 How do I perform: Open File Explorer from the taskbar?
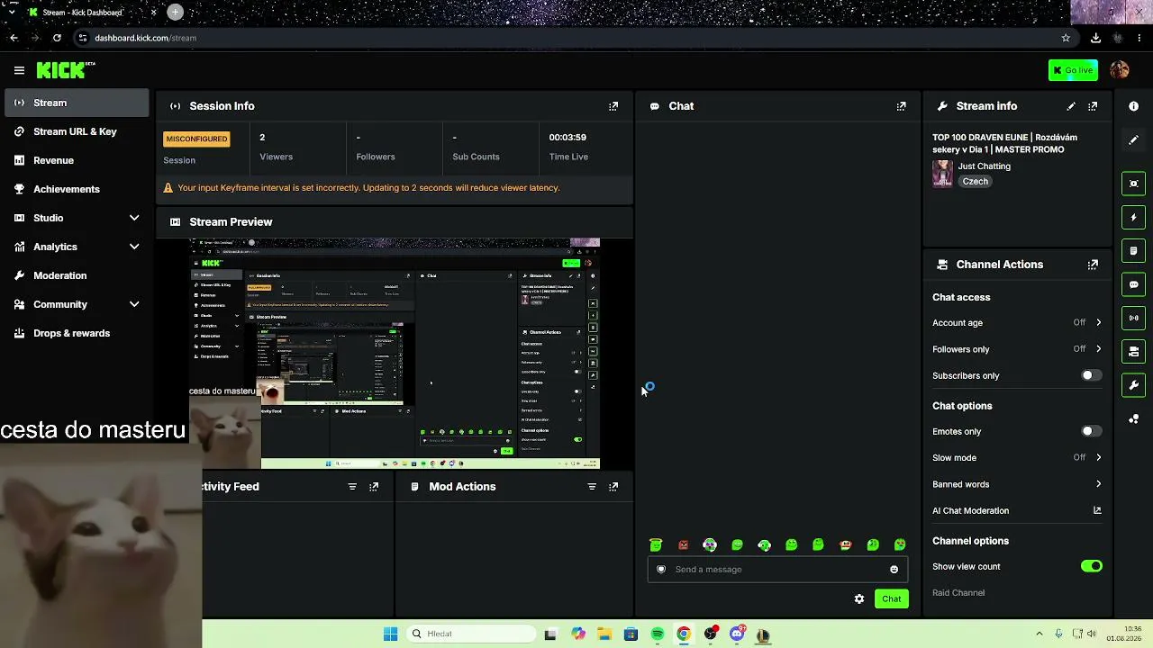[x=604, y=634]
